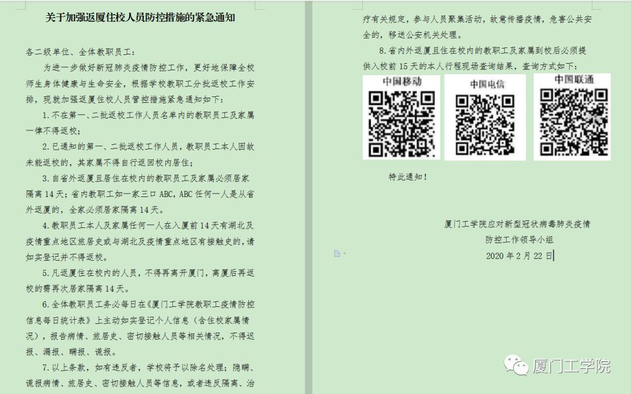Screen dimensions: 631x394
Task: Click the floating document options icon
Action: 337,253
